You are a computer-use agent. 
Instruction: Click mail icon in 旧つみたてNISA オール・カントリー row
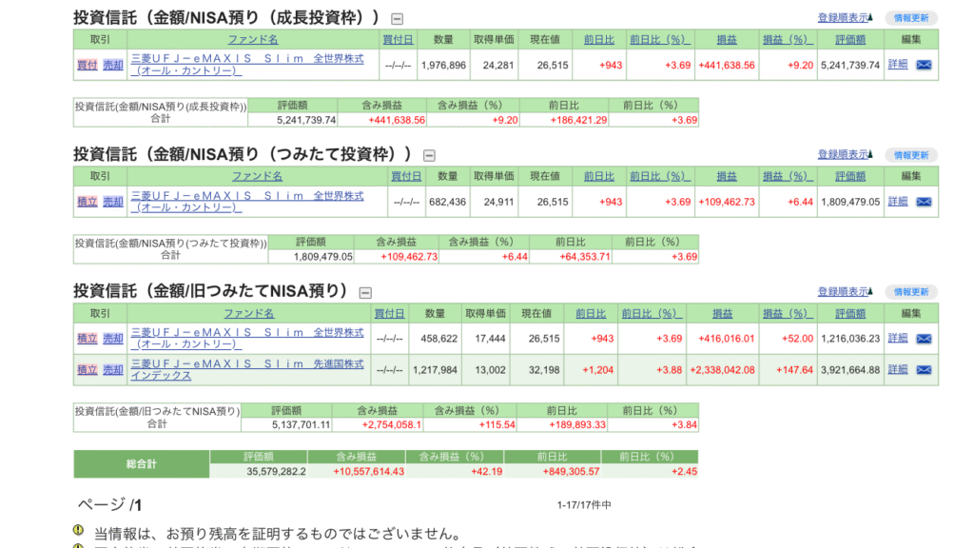click(924, 338)
